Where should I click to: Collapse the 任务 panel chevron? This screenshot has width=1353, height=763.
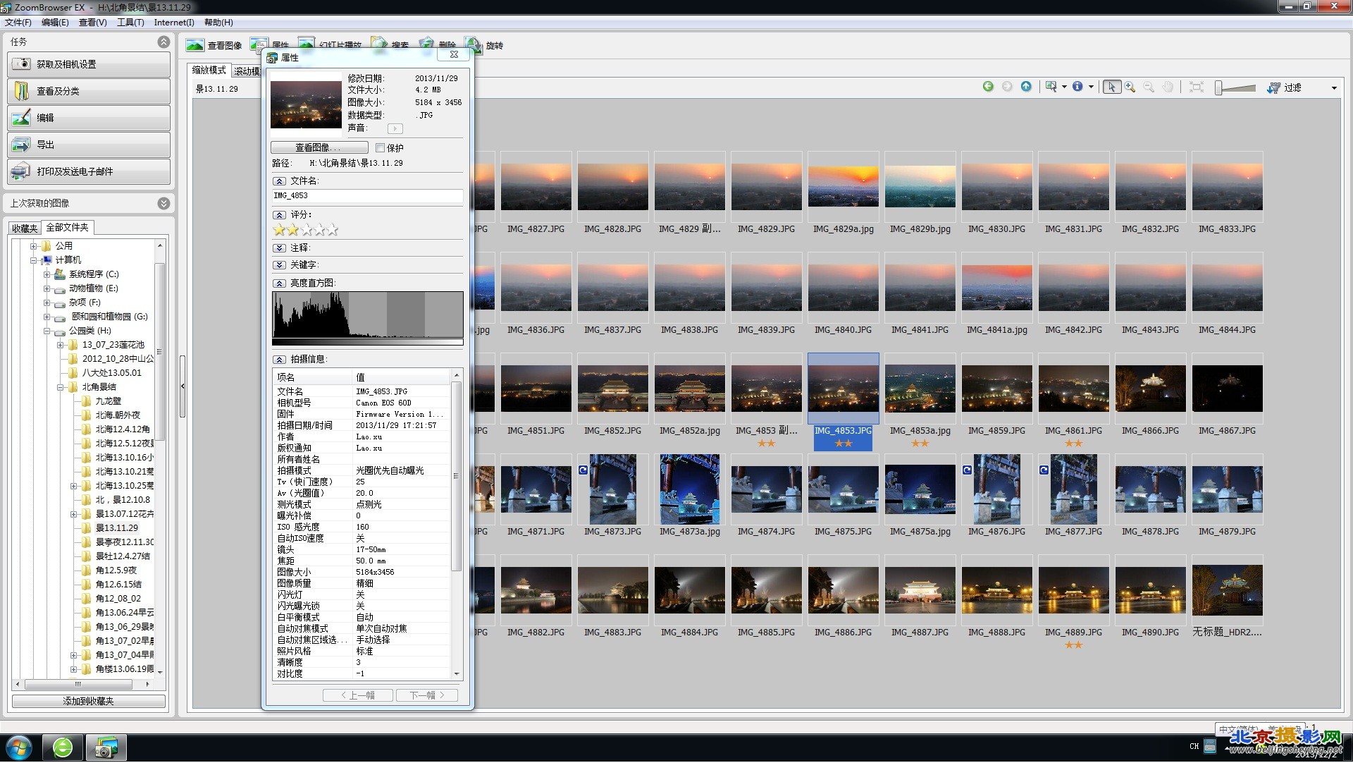[x=163, y=42]
